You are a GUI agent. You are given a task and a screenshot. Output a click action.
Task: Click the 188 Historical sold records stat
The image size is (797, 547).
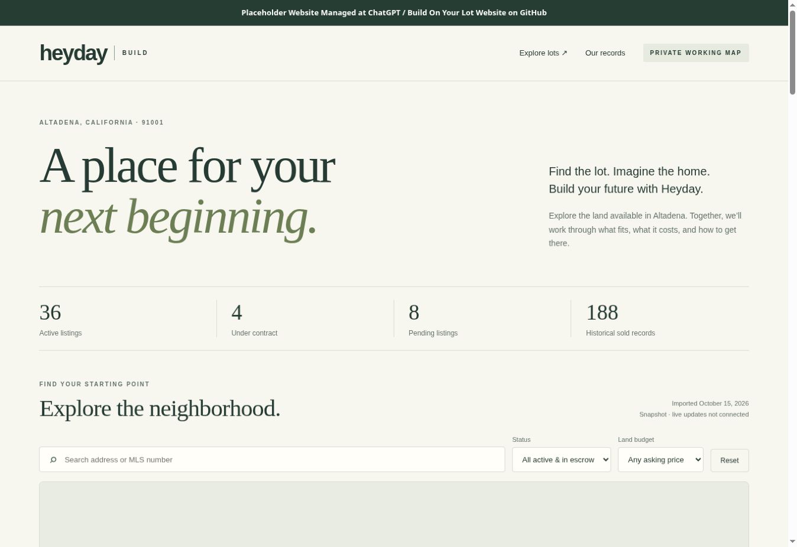point(620,319)
